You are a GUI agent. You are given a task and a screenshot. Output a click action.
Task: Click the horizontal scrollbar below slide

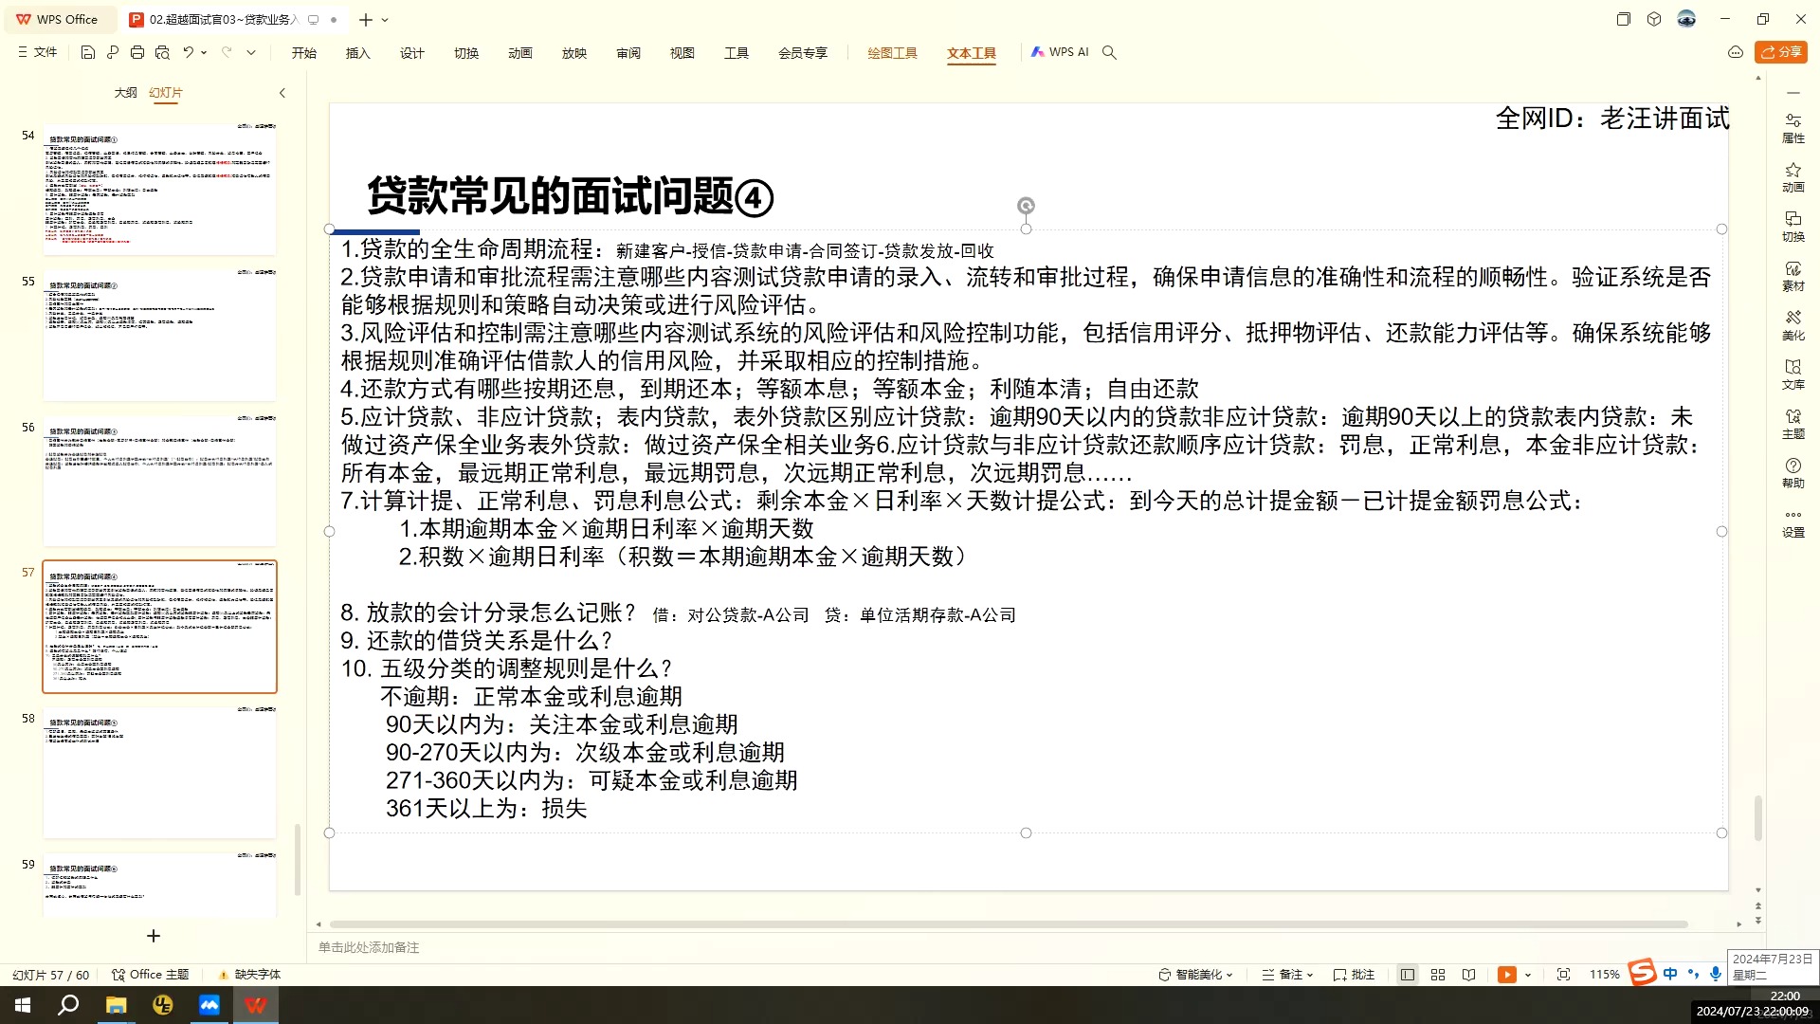1009,924
